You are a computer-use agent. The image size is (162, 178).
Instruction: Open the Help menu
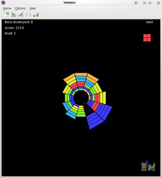click(x=33, y=8)
